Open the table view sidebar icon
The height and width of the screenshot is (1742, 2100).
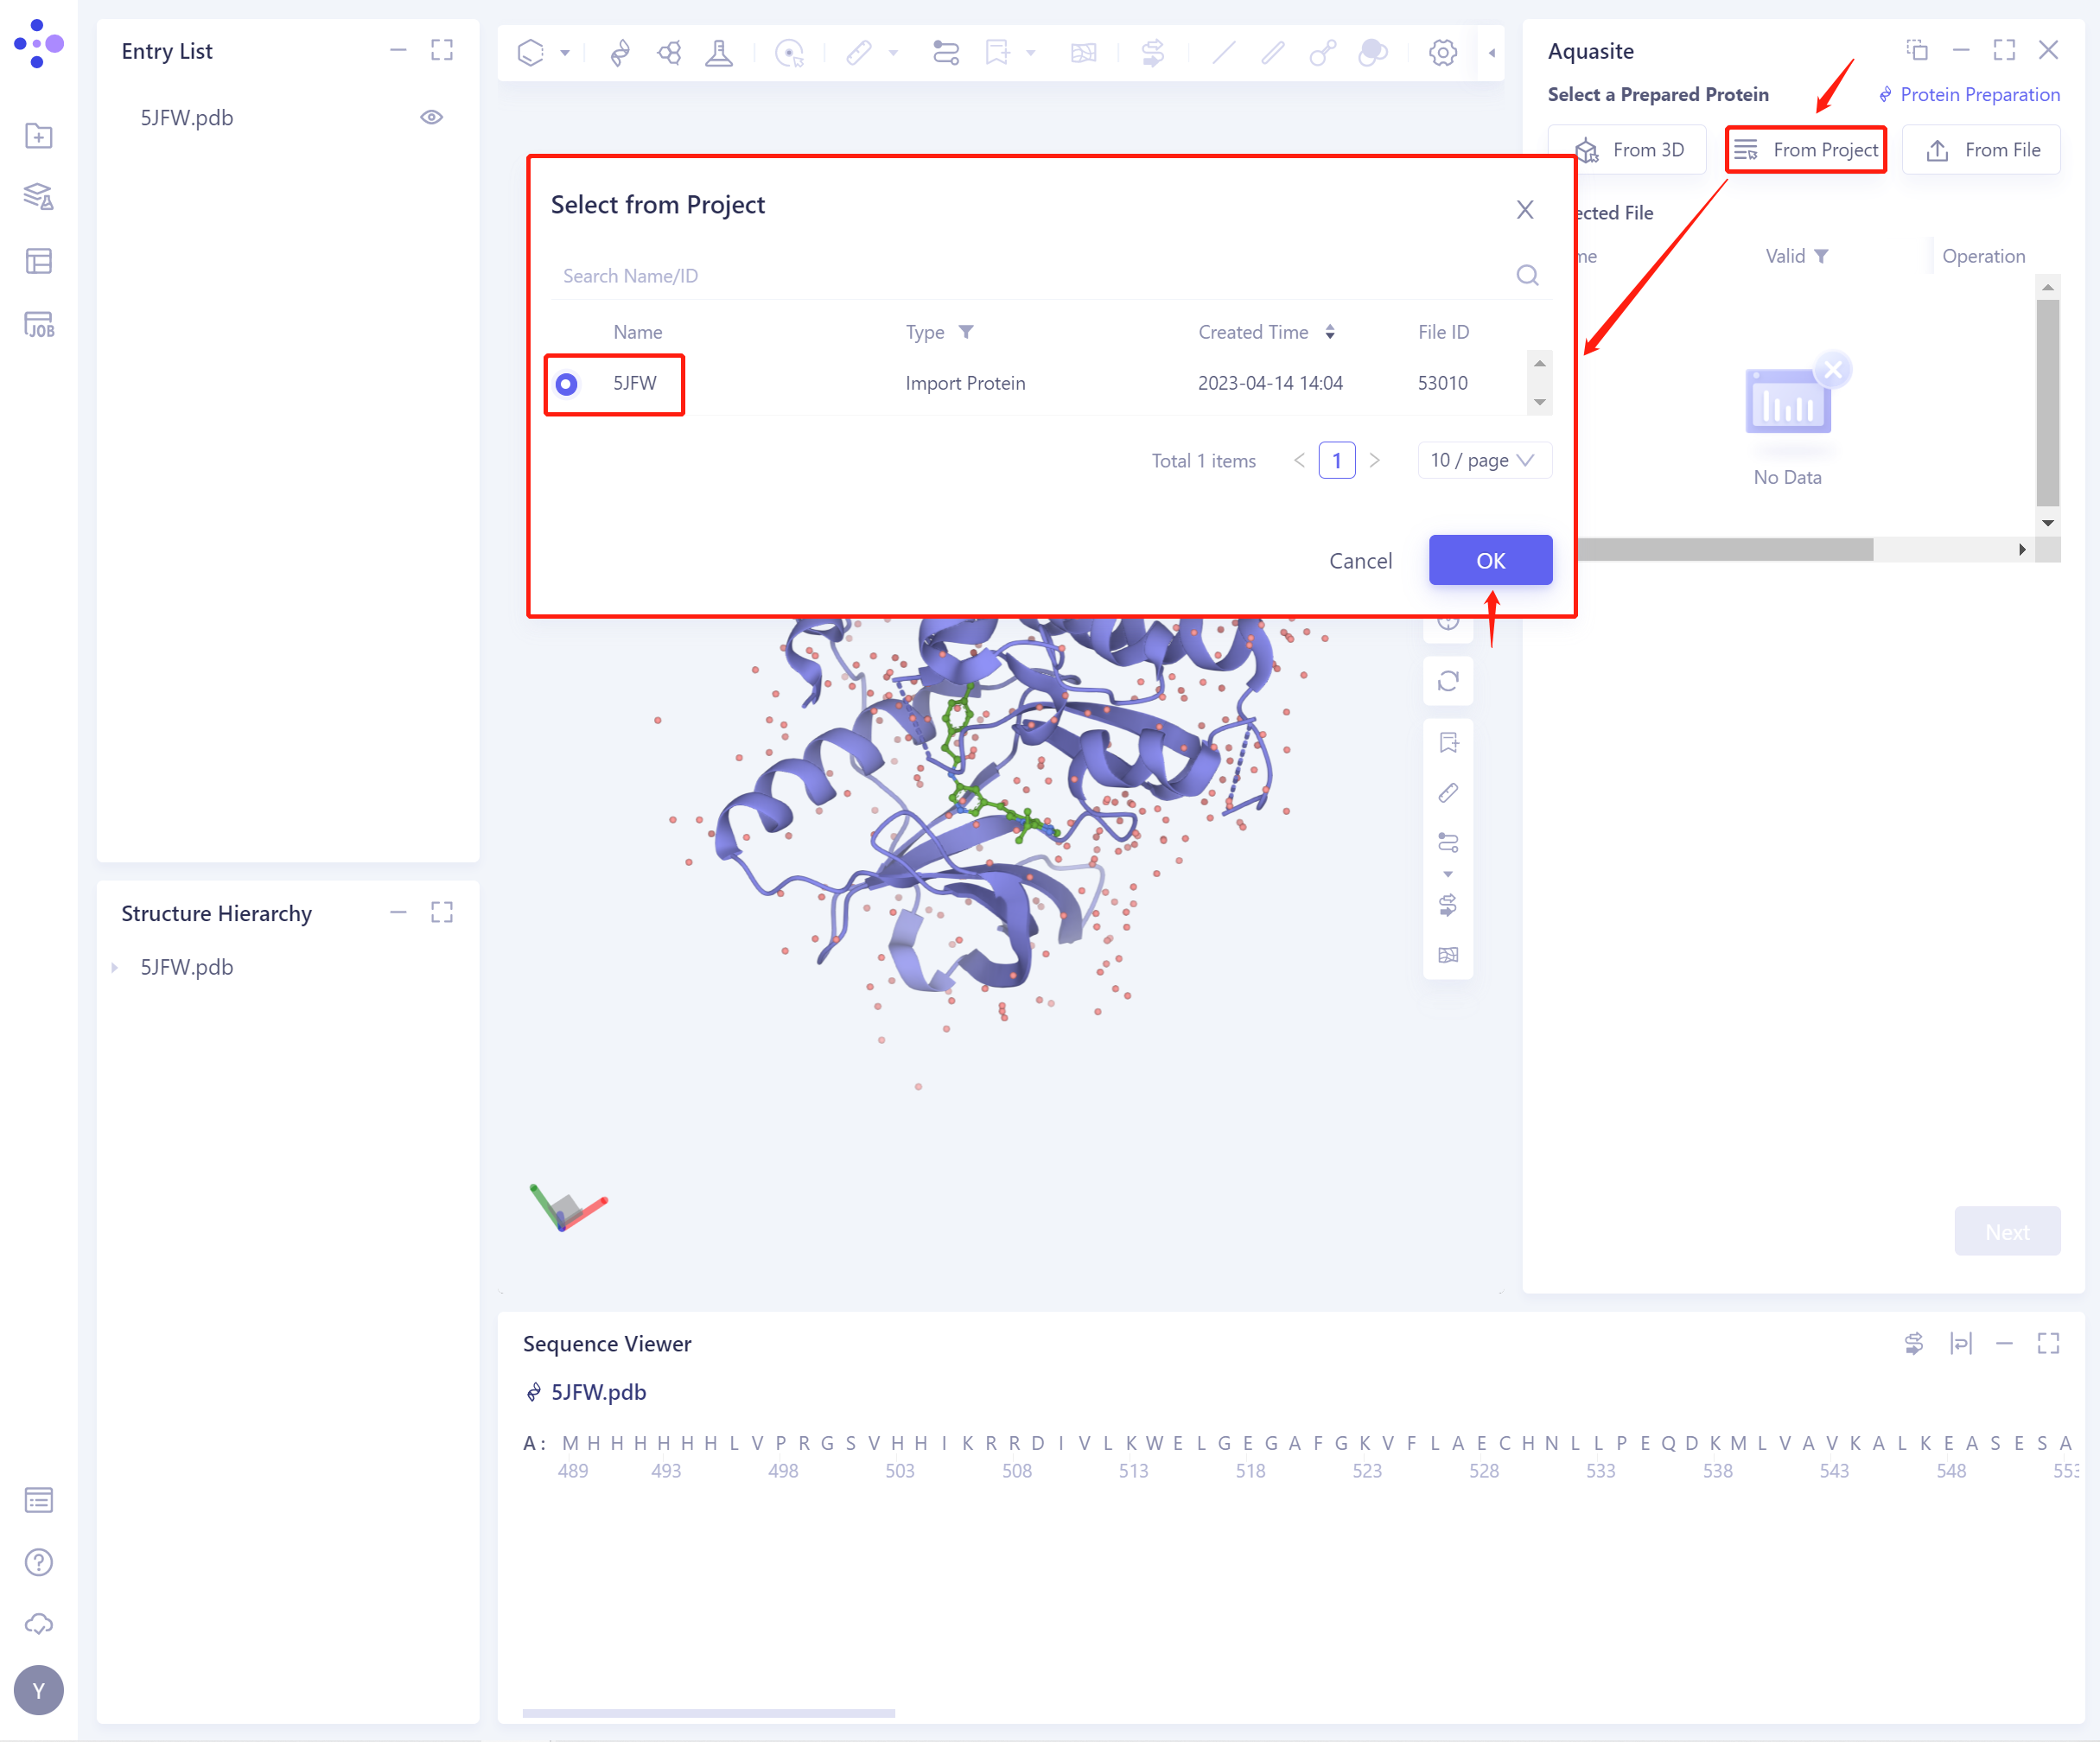tap(38, 261)
